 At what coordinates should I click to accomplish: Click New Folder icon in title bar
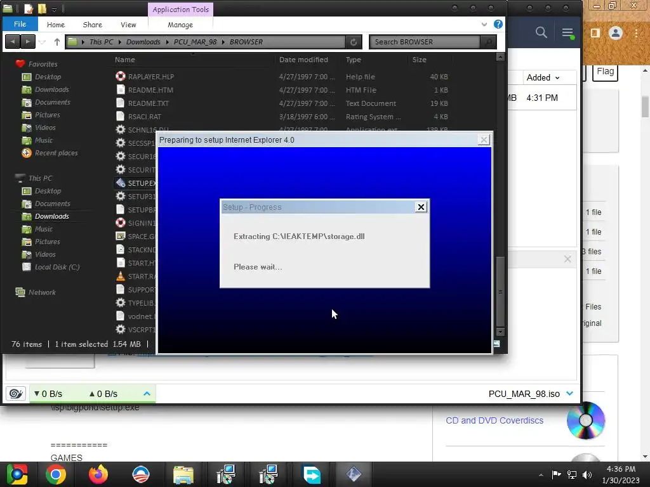pyautogui.click(x=42, y=8)
